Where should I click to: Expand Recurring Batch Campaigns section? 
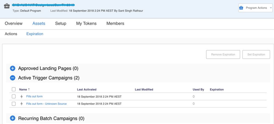tap(13, 119)
